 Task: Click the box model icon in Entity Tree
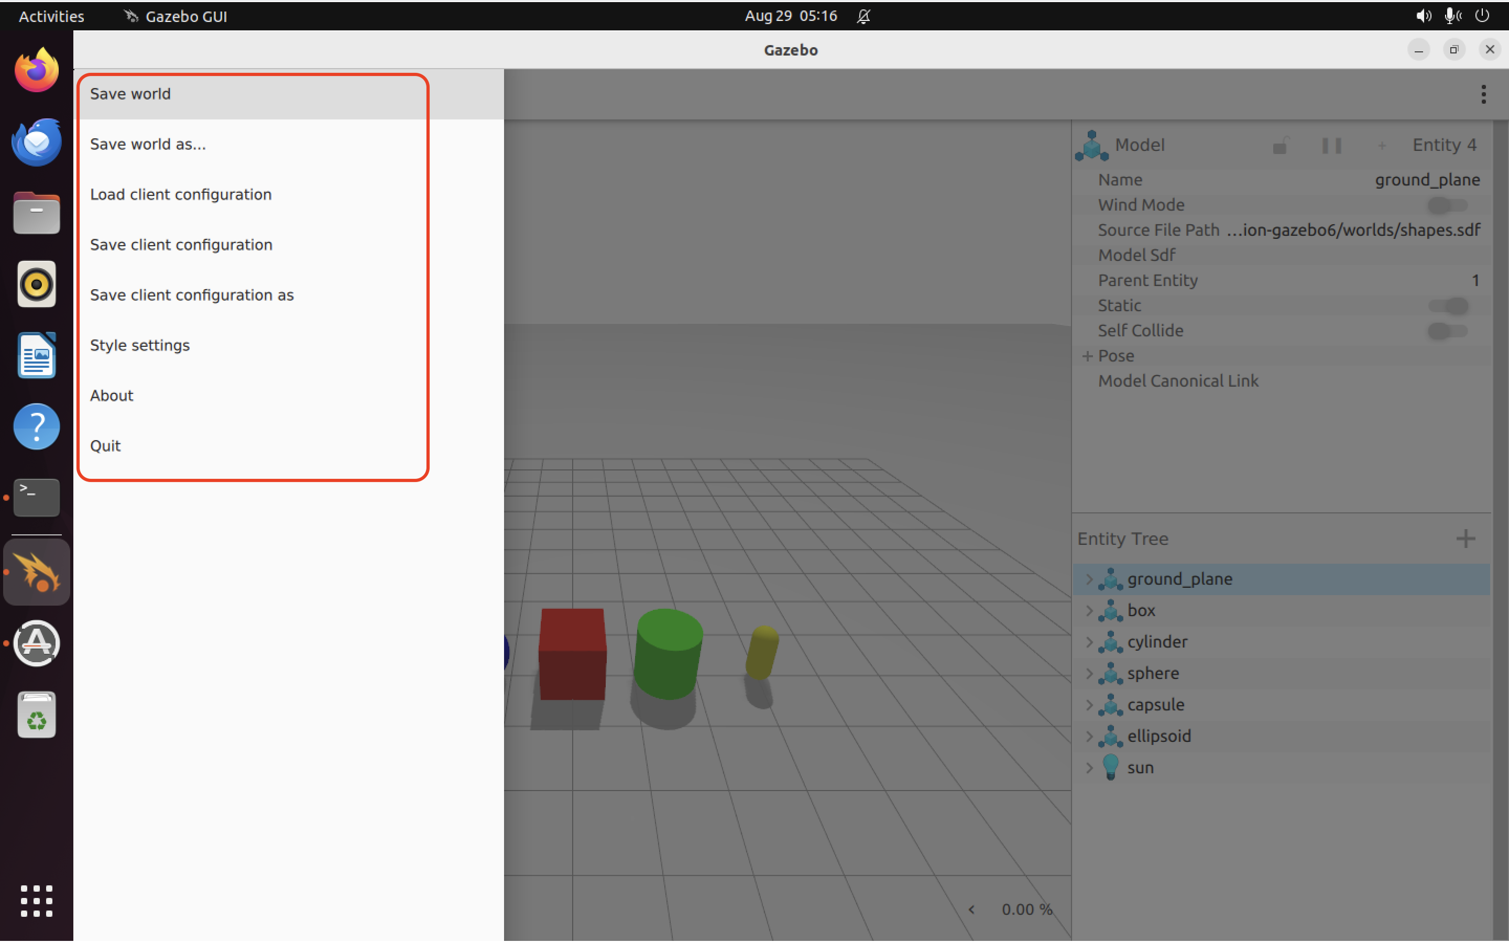point(1110,610)
